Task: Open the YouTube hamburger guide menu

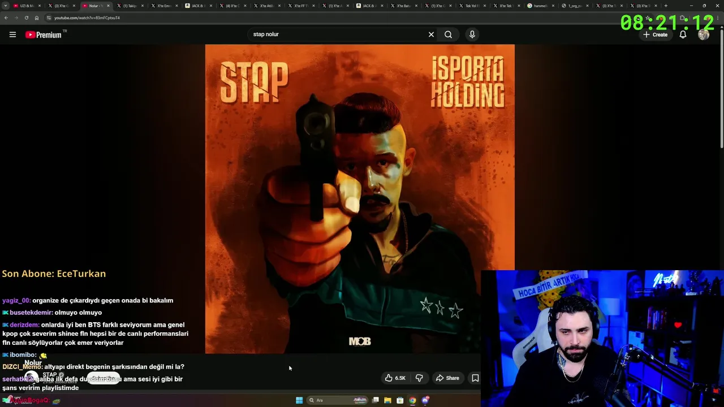Action: 12,34
